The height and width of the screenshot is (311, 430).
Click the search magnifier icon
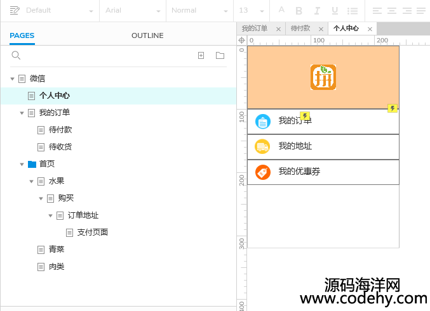pos(16,56)
